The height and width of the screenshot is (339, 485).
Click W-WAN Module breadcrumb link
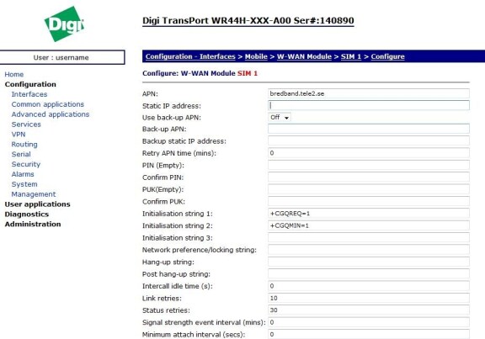point(304,56)
